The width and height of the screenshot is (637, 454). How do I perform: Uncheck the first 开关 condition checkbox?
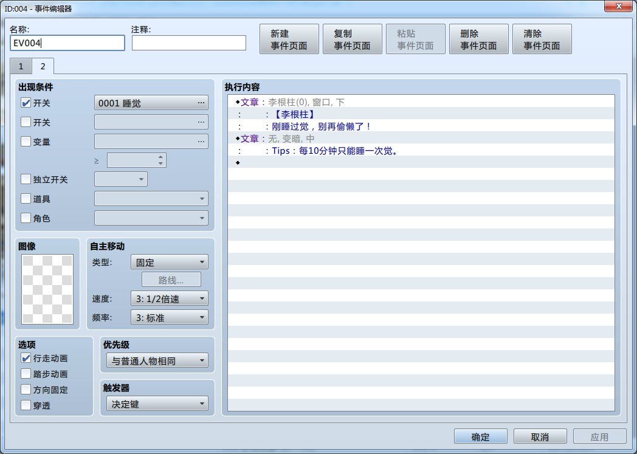pos(26,103)
